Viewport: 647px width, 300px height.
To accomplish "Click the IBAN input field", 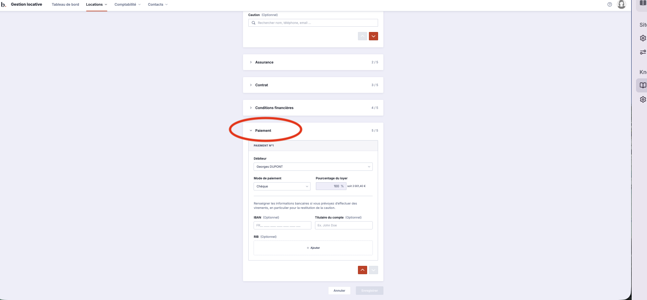I will coord(282,226).
